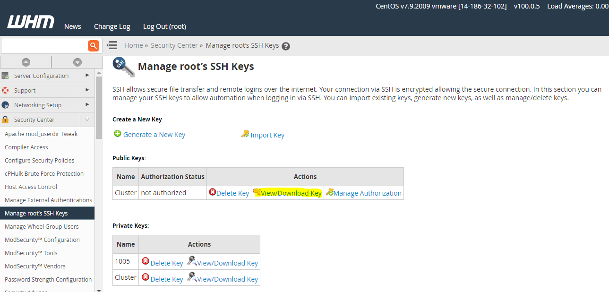
Task: Click the WHM logo
Action: 31,22
